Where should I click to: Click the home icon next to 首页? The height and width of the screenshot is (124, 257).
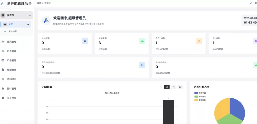click(5, 24)
